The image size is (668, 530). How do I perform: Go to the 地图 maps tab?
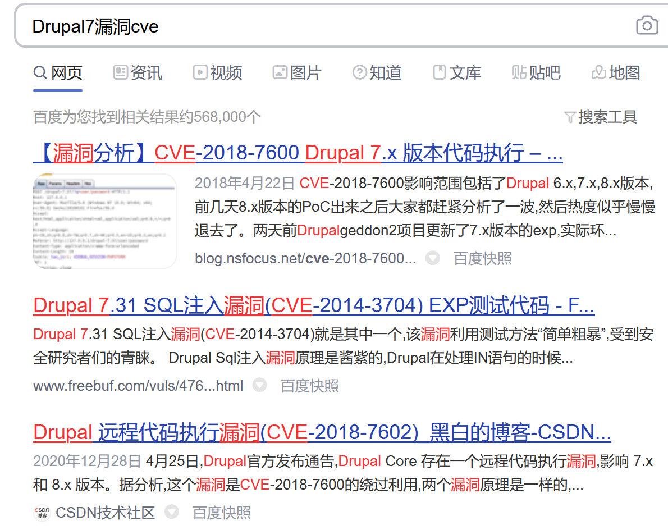[616, 72]
